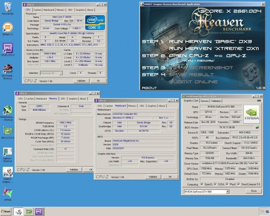Click the BIOS date 05/25/2011 field
The image size is (270, 216).
click(x=144, y=148)
